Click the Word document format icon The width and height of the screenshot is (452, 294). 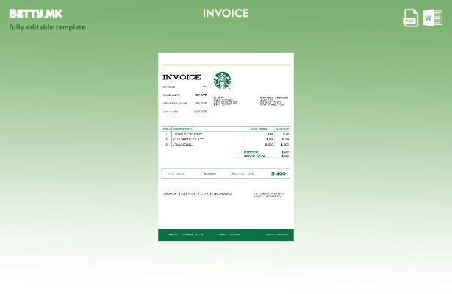point(433,17)
